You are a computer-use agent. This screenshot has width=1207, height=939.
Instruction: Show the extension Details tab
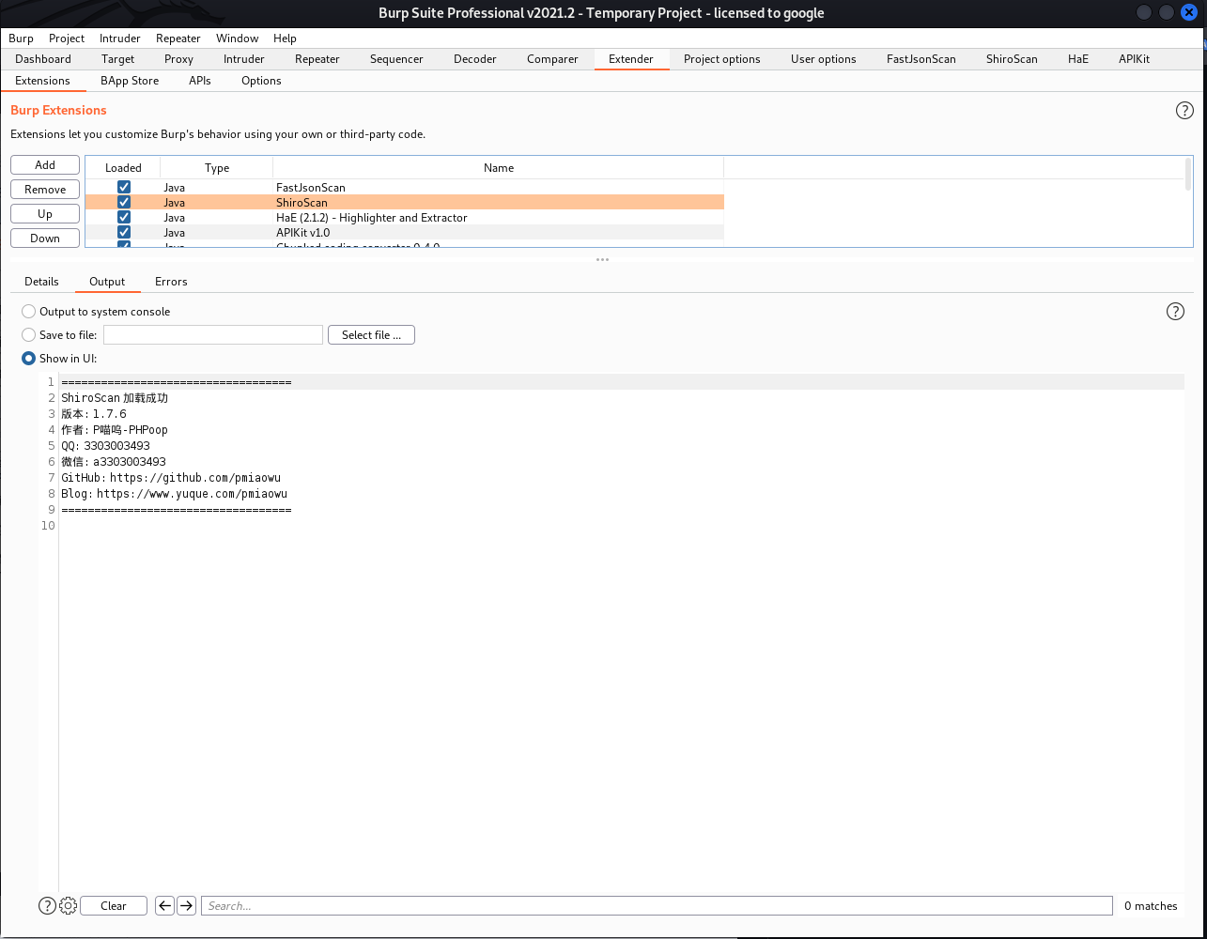tap(41, 282)
